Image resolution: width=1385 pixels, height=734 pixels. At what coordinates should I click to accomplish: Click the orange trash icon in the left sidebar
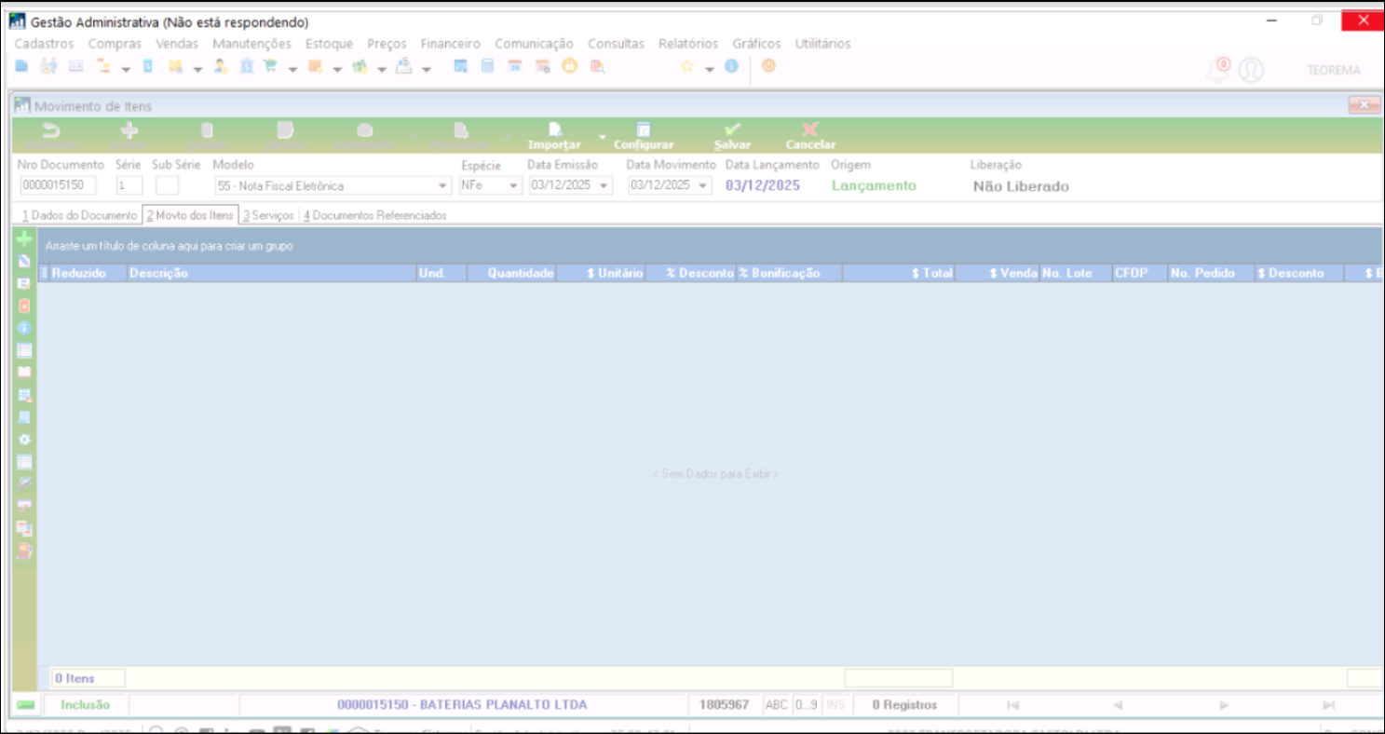click(x=24, y=306)
